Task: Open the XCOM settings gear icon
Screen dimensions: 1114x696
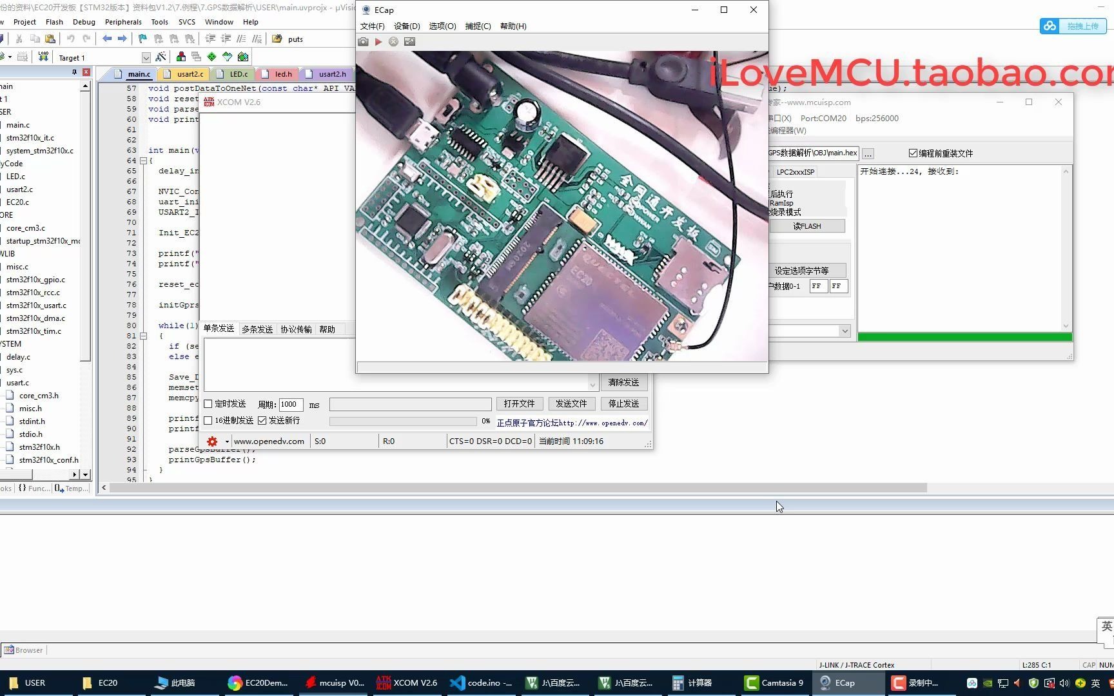Action: coord(213,441)
